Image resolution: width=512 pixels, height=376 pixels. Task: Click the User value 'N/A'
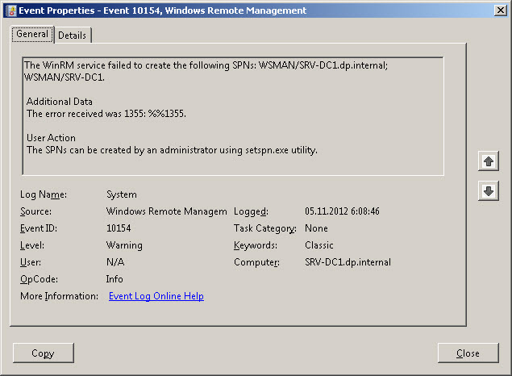coord(115,262)
